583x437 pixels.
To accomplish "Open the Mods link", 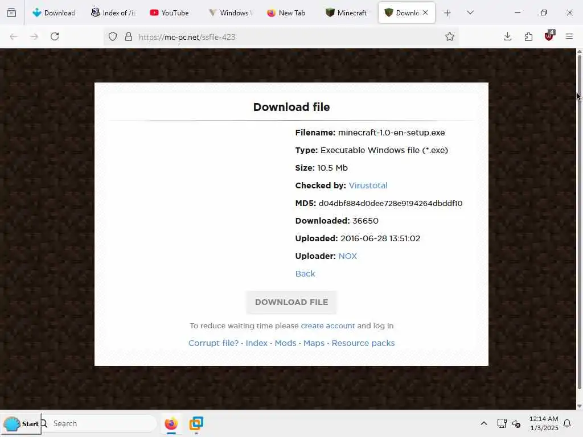I will point(285,343).
